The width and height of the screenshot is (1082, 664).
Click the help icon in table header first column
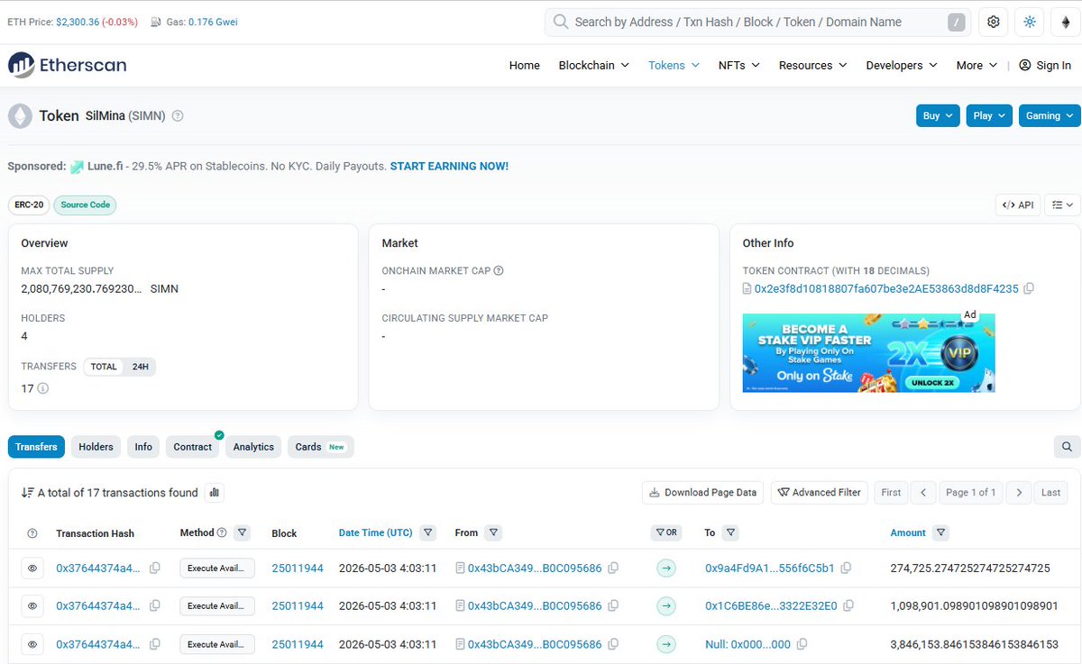point(32,533)
